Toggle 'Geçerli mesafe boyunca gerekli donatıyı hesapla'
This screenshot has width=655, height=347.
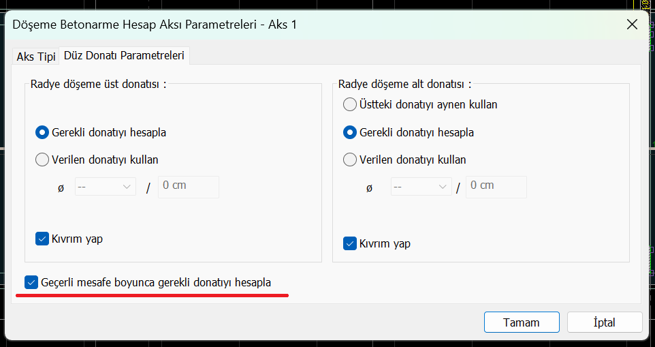point(31,282)
